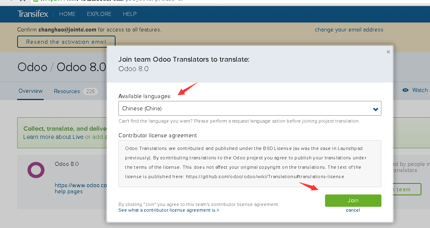Open the HELP menu item

[129, 14]
